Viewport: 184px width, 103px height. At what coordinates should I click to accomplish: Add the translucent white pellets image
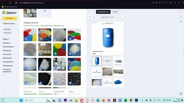point(26,68)
